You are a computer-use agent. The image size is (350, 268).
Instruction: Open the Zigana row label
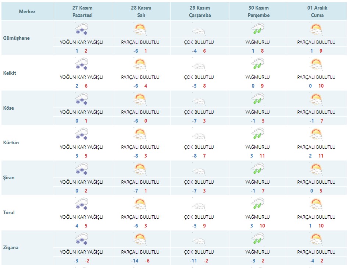pyautogui.click(x=11, y=247)
